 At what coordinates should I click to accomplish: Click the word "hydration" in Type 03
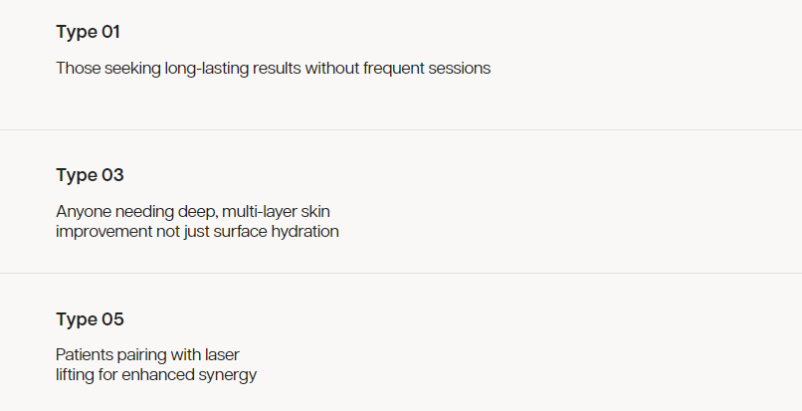(x=305, y=232)
